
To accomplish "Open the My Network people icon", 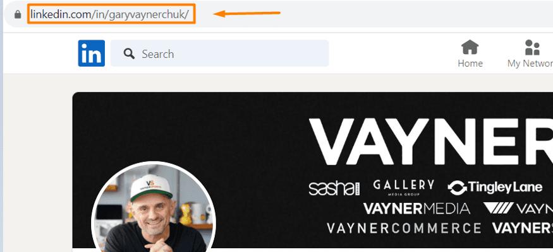I will [532, 47].
